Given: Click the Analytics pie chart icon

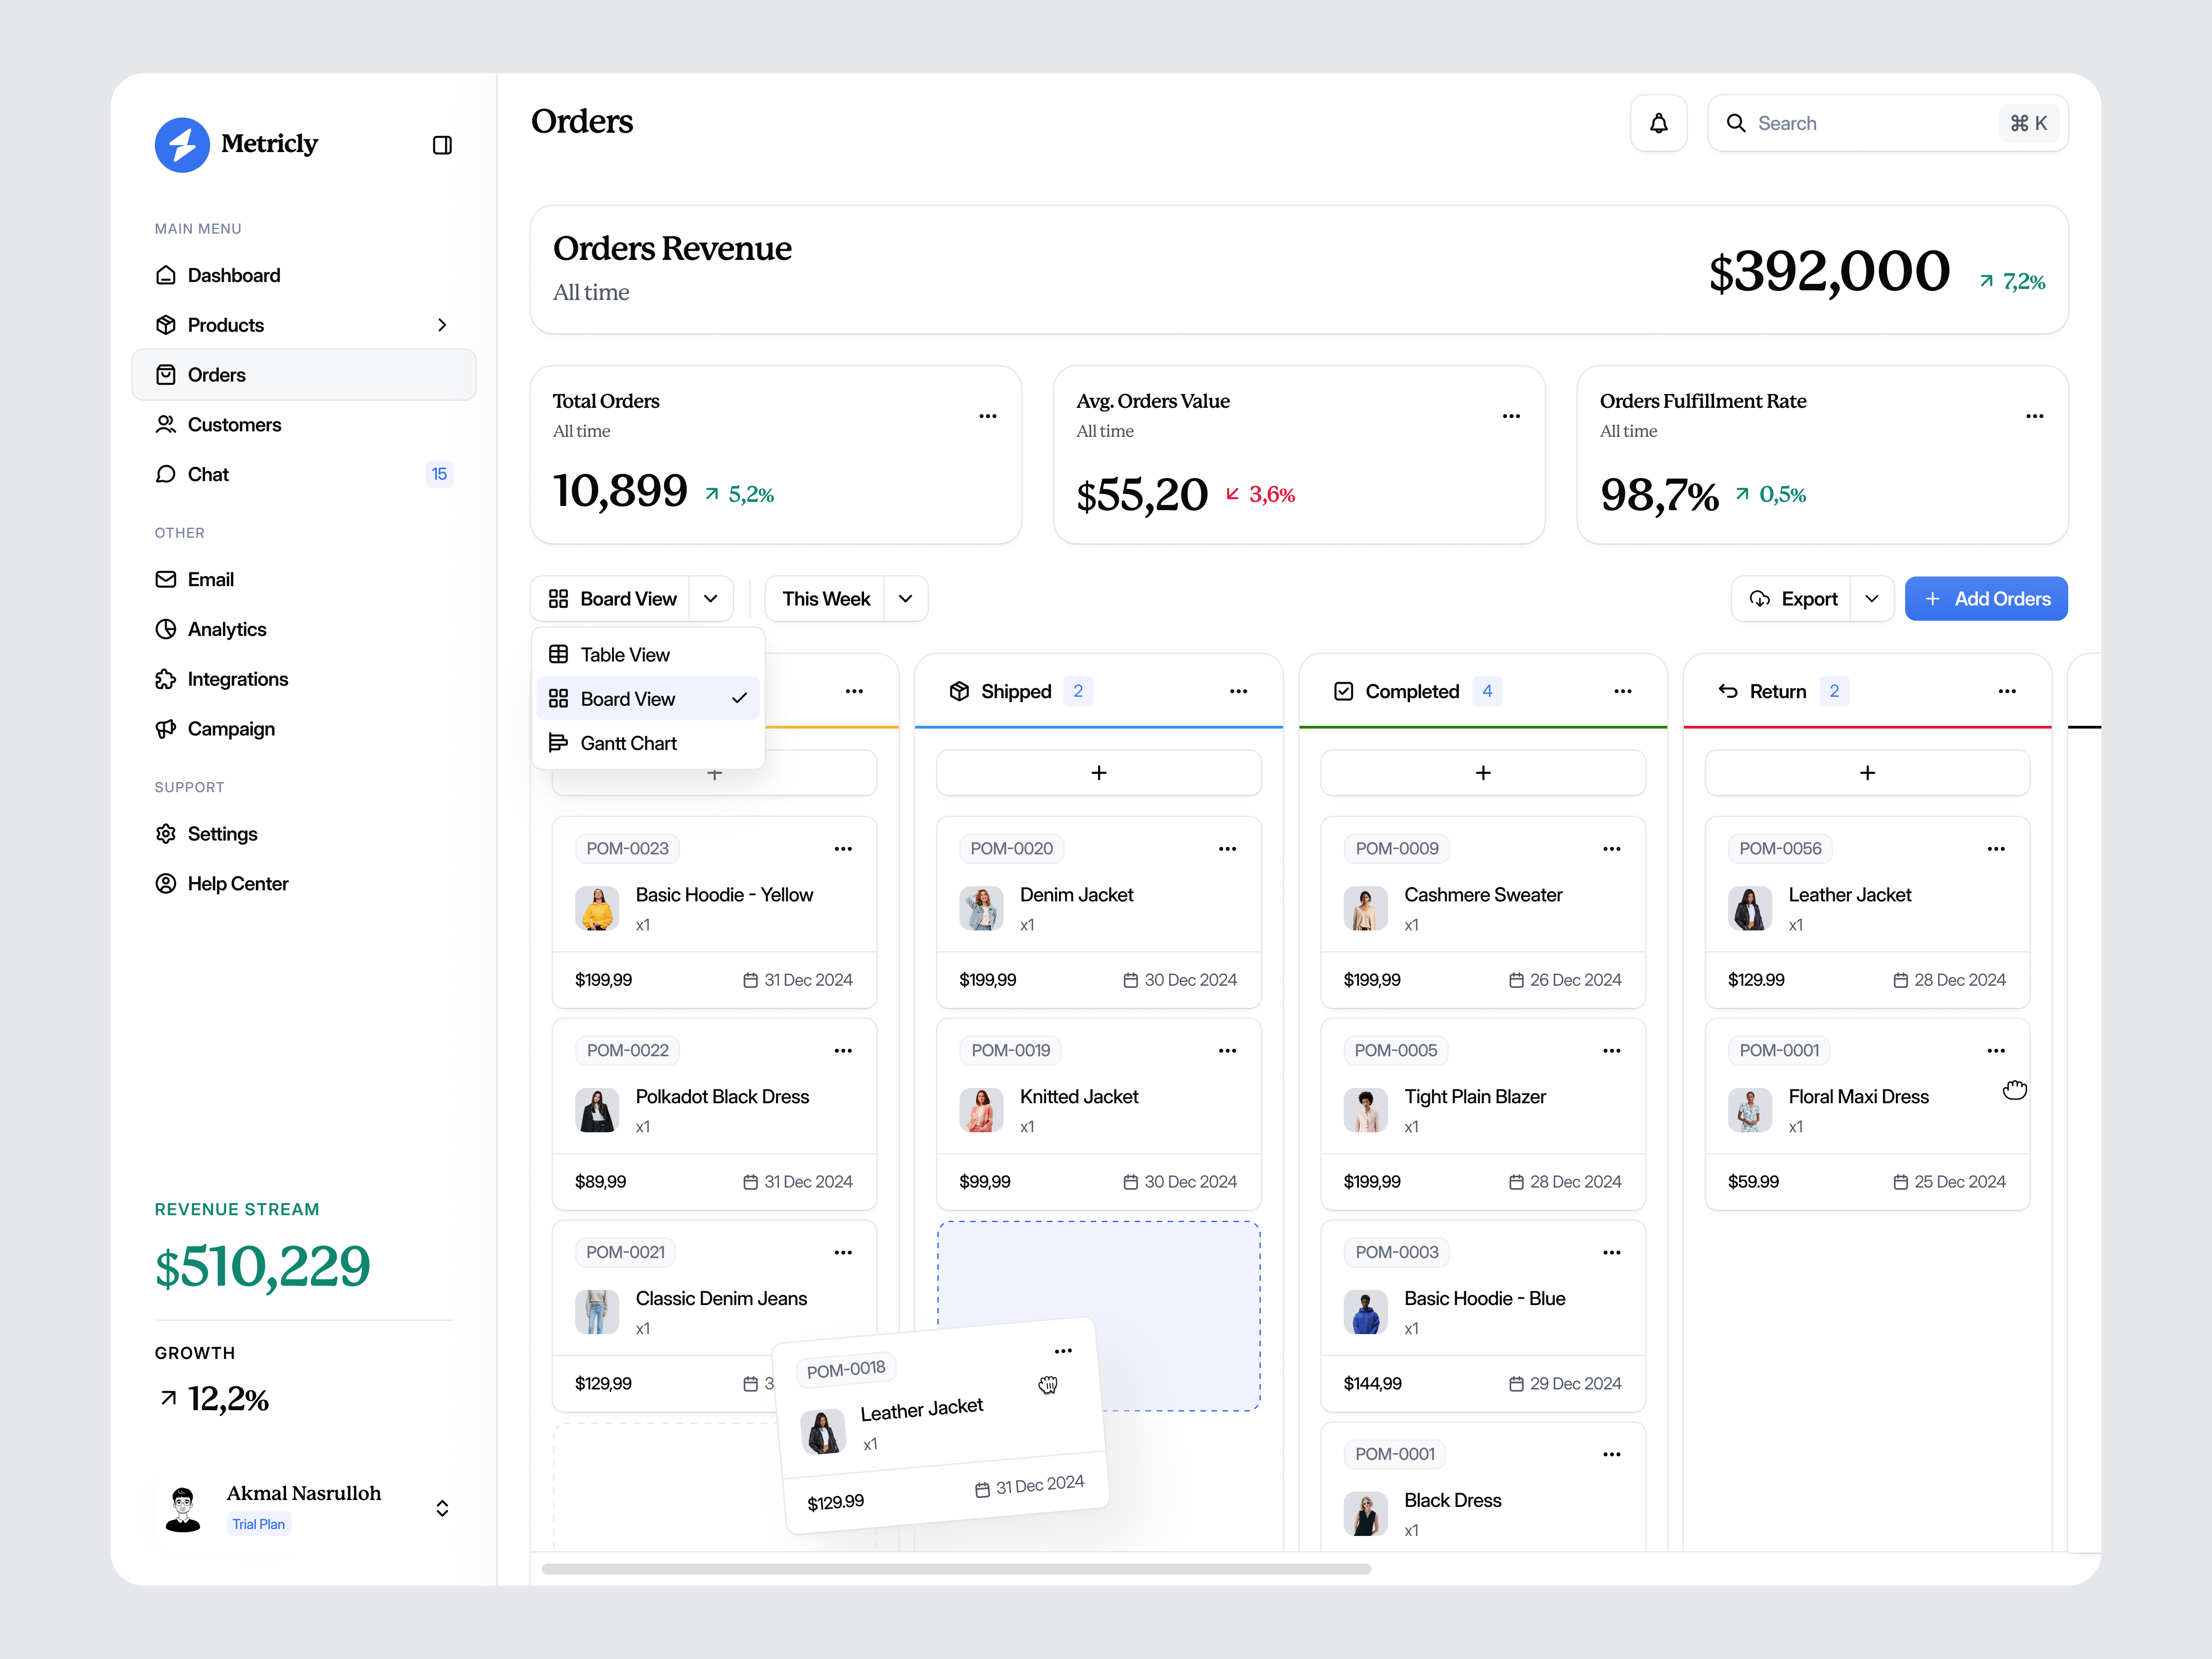Looking at the screenshot, I should tap(166, 629).
